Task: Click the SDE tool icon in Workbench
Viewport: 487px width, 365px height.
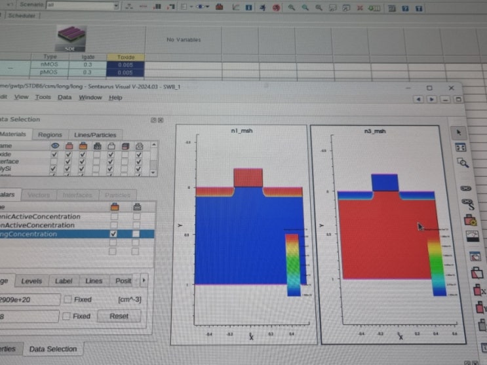Action: pos(71,39)
